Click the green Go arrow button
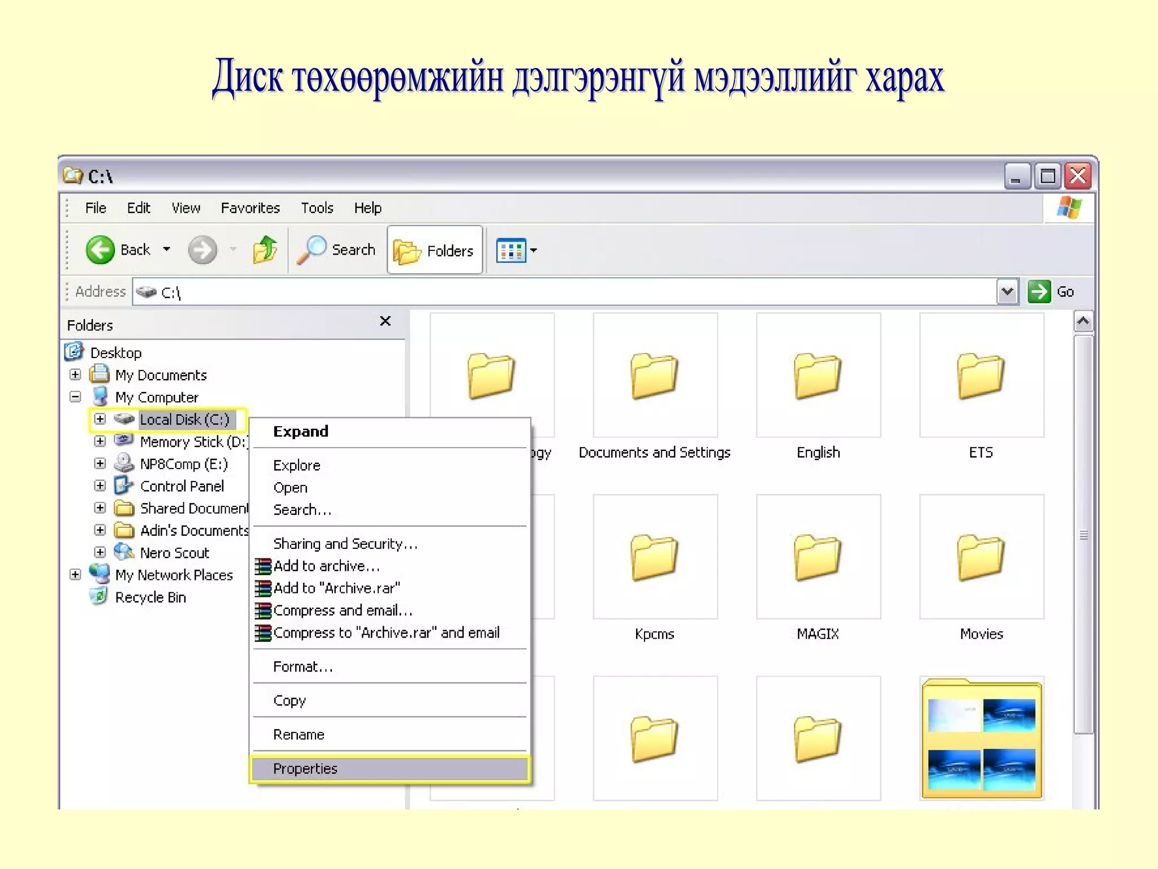Image resolution: width=1158 pixels, height=869 pixels. point(1039,291)
